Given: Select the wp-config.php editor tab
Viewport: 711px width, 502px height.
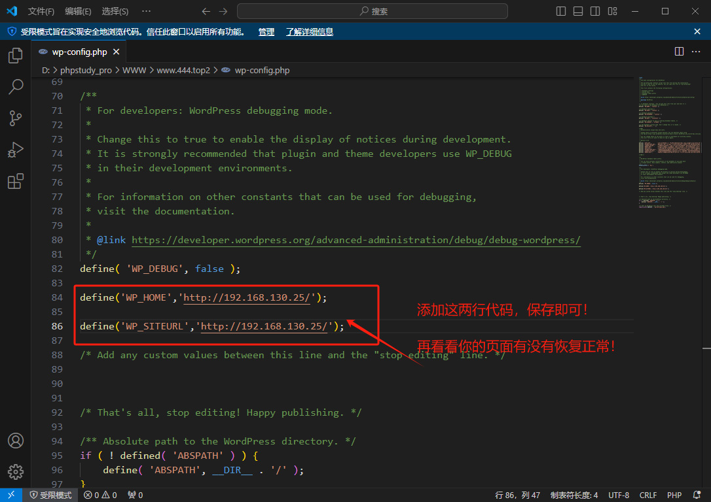Looking at the screenshot, I should (x=79, y=52).
